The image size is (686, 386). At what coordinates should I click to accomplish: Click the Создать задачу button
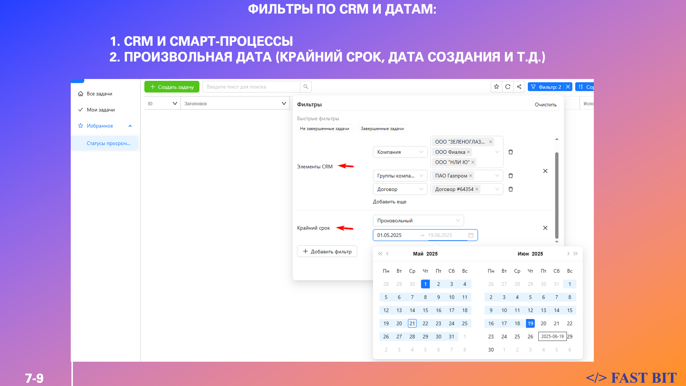(x=172, y=87)
